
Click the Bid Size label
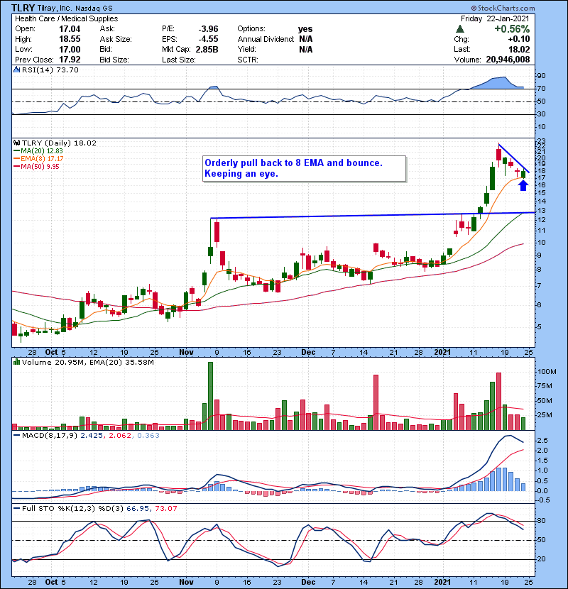pyautogui.click(x=114, y=60)
